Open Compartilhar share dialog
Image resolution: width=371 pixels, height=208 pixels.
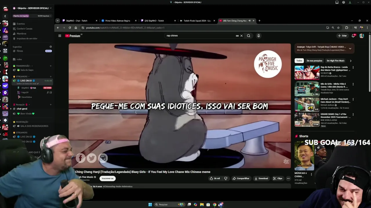[x=241, y=179]
